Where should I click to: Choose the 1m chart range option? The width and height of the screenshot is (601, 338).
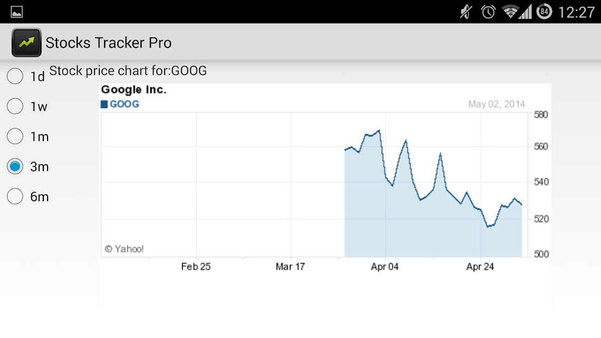pos(15,136)
